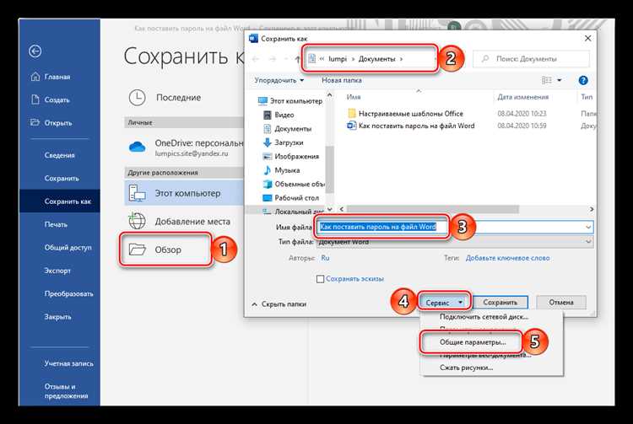Open Учетная запись in the sidebar

tap(68, 363)
